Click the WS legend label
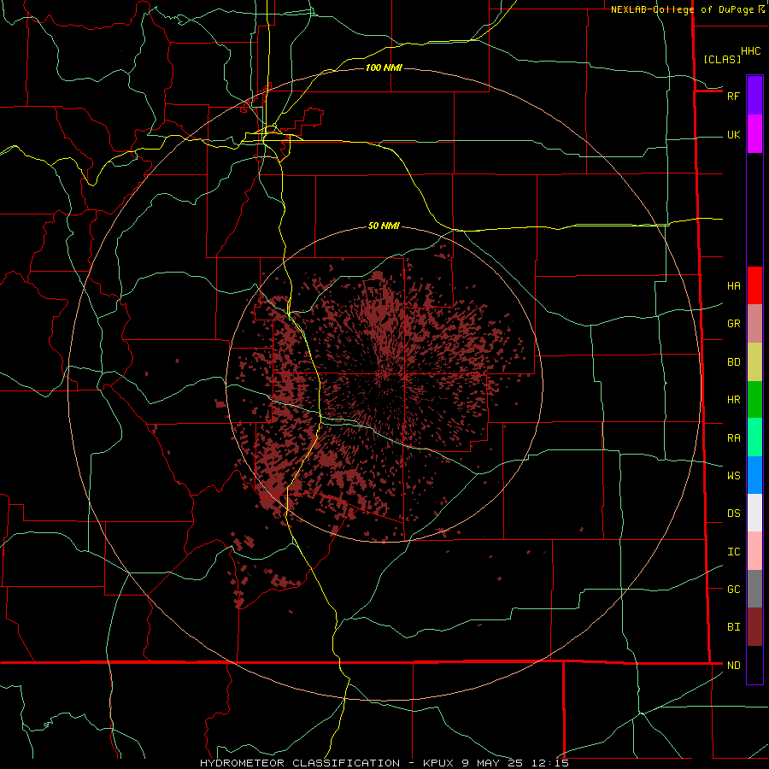 click(x=733, y=475)
